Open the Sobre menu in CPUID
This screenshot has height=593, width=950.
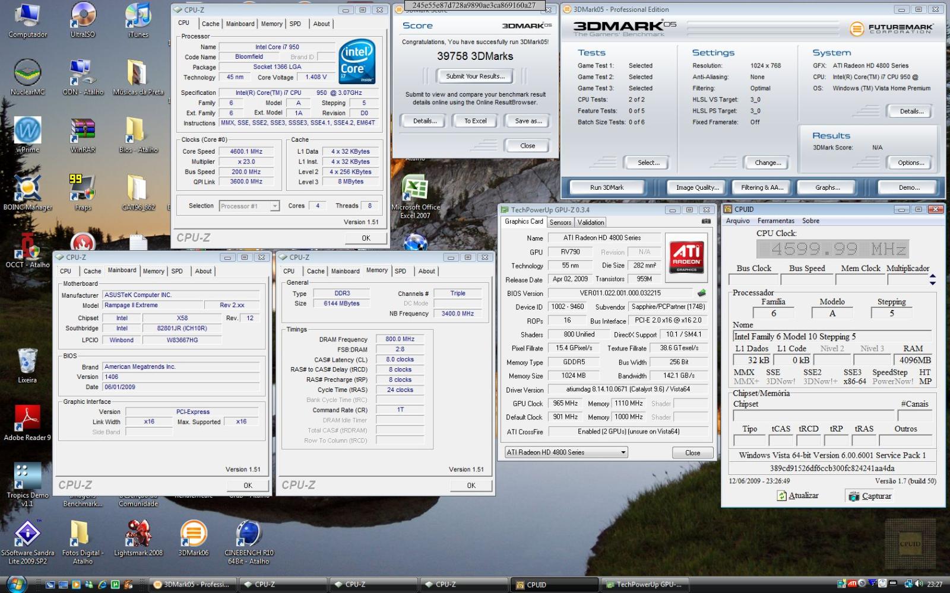click(x=810, y=221)
